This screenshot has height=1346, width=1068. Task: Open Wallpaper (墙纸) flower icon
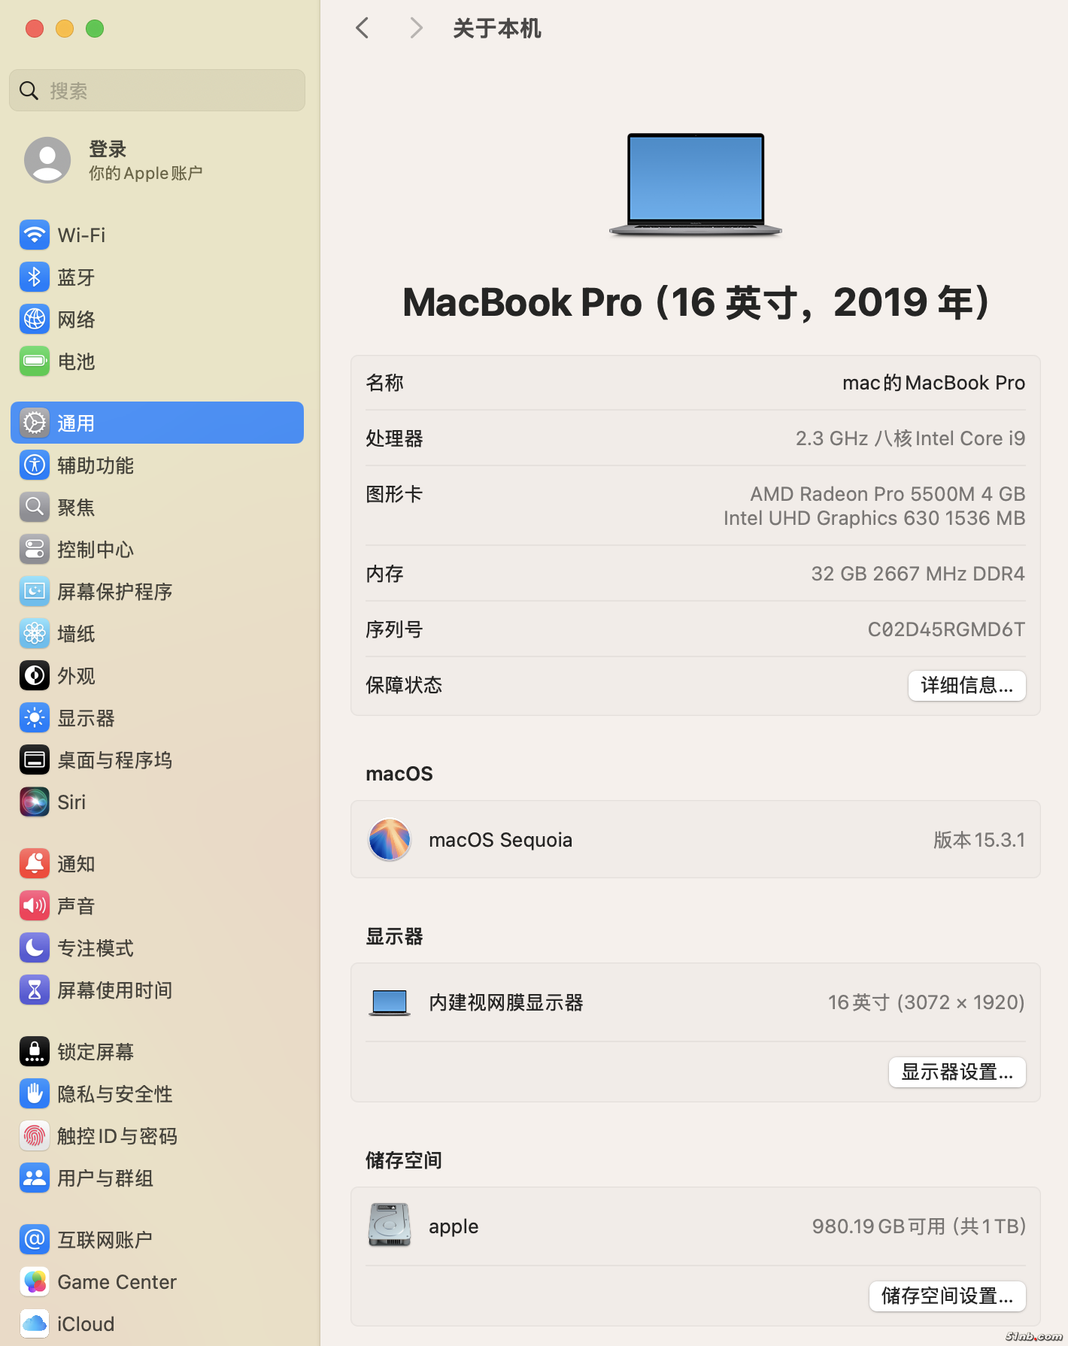[x=35, y=634]
